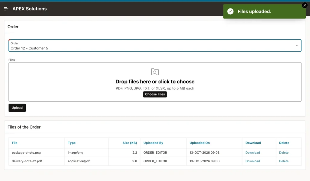Sort by the File column header
The height and width of the screenshot is (181, 310).
(15, 143)
